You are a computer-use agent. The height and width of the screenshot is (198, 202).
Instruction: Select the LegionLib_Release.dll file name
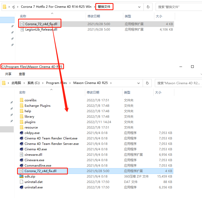click(x=41, y=30)
